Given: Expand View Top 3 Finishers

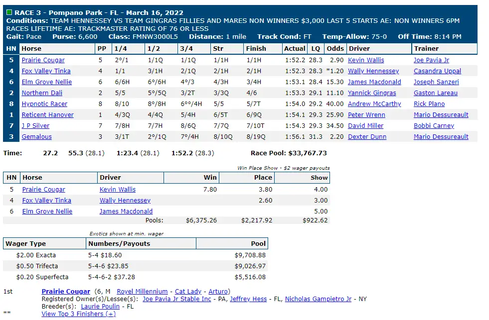Looking at the screenshot, I should (79, 314).
